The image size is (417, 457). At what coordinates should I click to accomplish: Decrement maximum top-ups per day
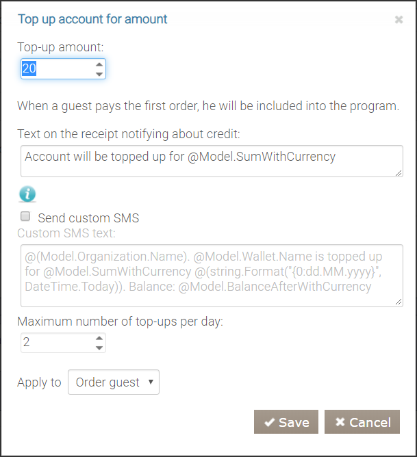pos(99,347)
